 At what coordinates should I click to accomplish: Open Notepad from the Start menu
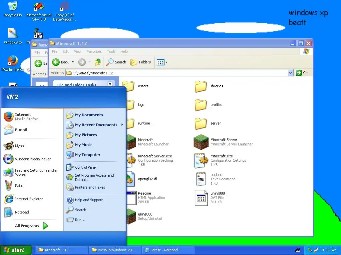point(32,212)
